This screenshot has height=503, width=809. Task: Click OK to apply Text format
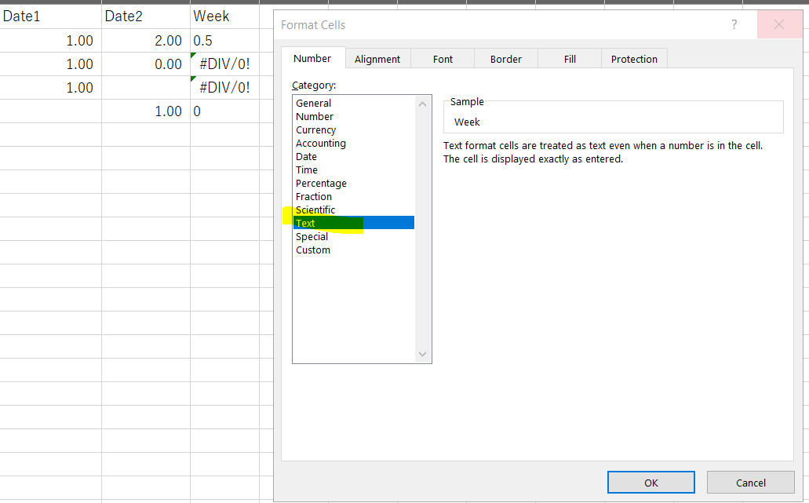click(650, 482)
